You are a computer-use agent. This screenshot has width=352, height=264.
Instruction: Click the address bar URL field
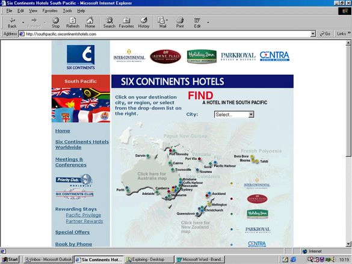pyautogui.click(x=167, y=34)
